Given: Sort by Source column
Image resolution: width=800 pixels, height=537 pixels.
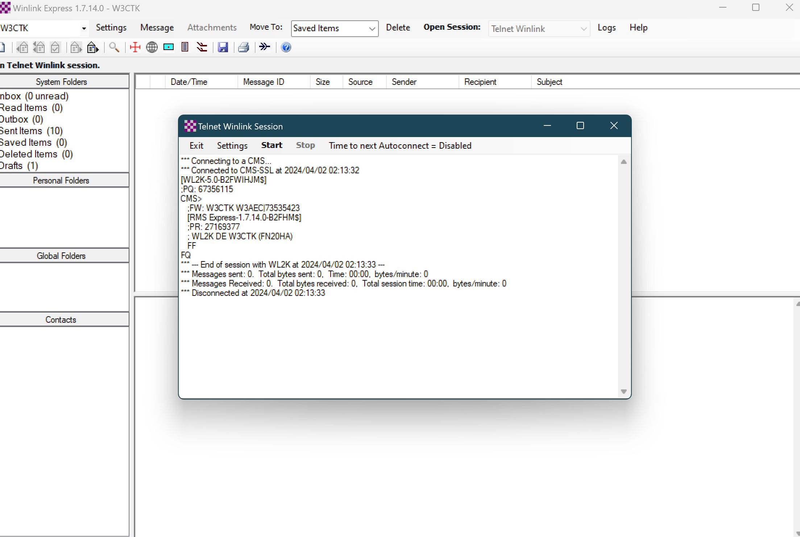Looking at the screenshot, I should 365,82.
